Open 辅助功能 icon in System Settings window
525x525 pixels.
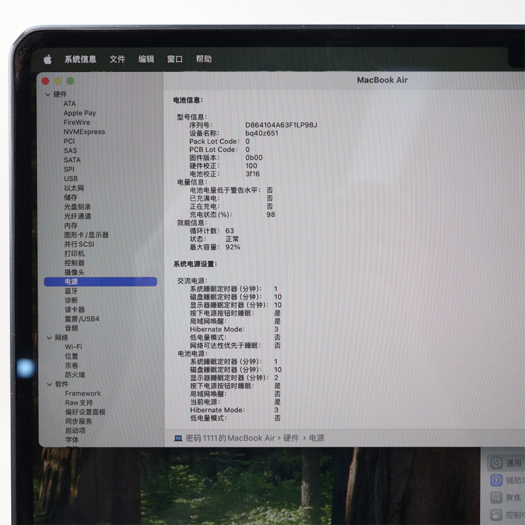pyautogui.click(x=497, y=480)
